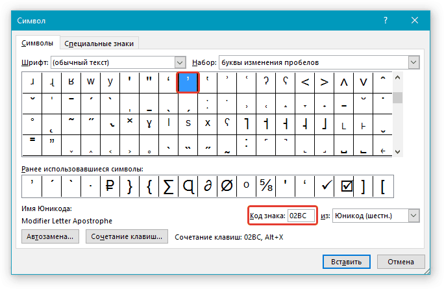Select the left curly brace { symbol
The image size is (444, 289).
149,187
